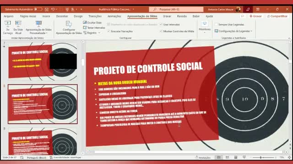Image resolution: width=293 pixels, height=164 pixels.
Task: Open the Monitores dropdown
Action: click(205, 27)
